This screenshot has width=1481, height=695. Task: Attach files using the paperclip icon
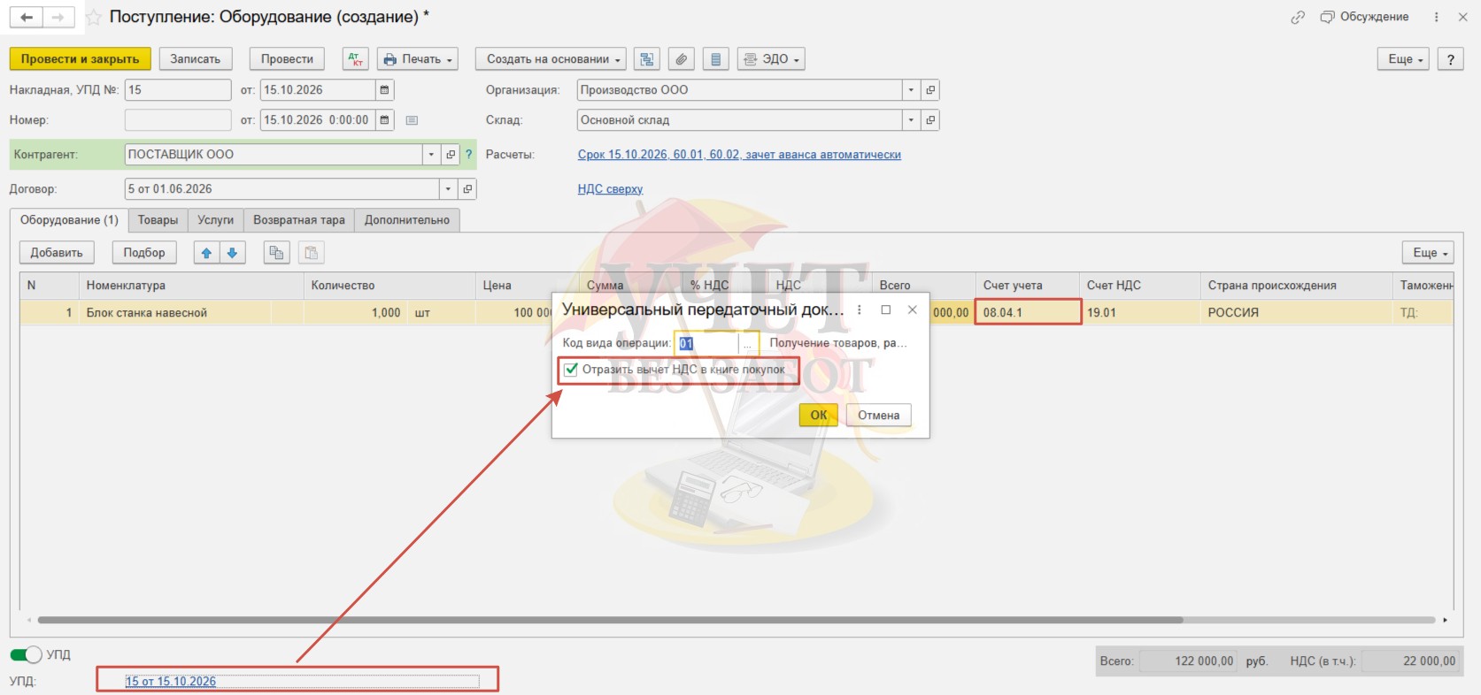(681, 59)
